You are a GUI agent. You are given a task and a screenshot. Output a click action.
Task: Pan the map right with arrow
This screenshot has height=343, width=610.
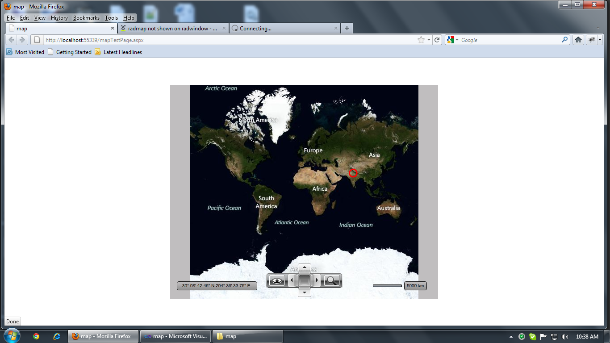tap(317, 280)
